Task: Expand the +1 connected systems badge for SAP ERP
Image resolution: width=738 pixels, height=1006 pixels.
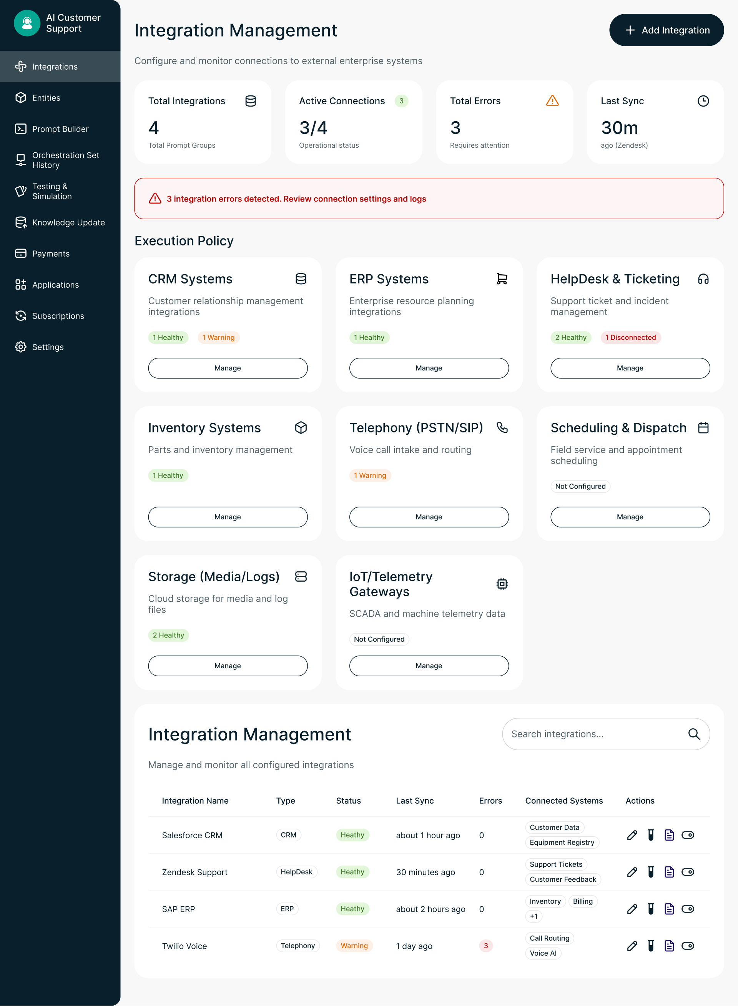Action: (x=534, y=916)
